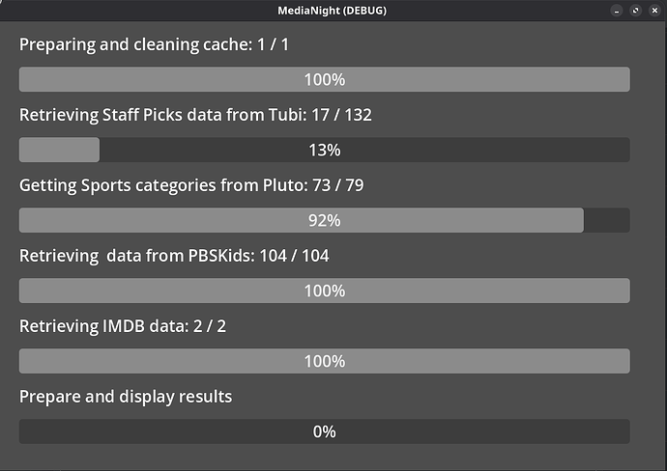Maximize the MediaNight window
The height and width of the screenshot is (471, 667).
[x=635, y=11]
